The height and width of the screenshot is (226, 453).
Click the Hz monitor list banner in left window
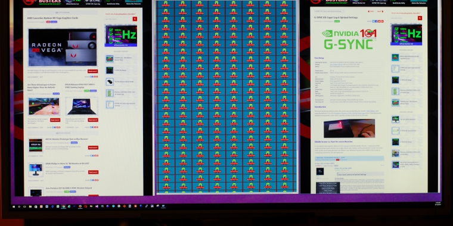coord(121,36)
